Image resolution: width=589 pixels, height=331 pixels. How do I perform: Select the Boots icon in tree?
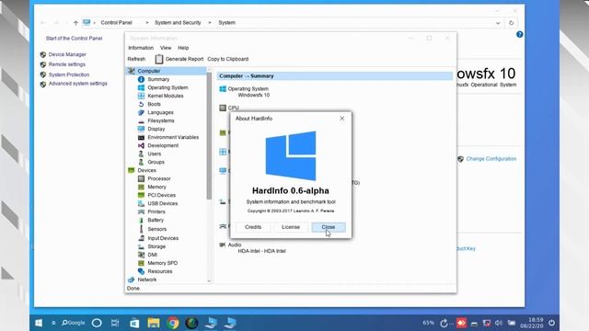141,104
